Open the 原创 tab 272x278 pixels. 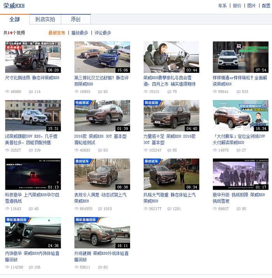tap(75, 19)
